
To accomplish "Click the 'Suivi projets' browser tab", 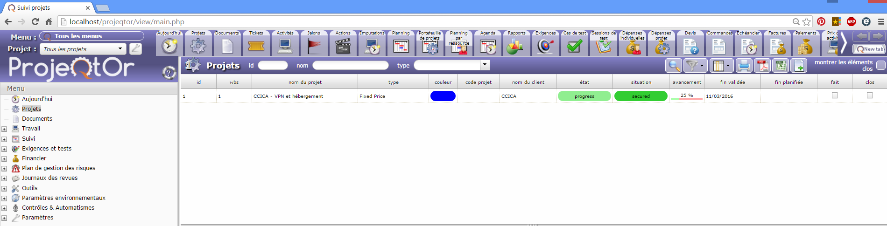I will point(48,8).
